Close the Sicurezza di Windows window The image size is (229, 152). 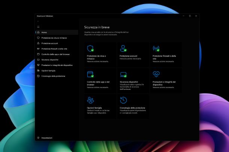196,16
